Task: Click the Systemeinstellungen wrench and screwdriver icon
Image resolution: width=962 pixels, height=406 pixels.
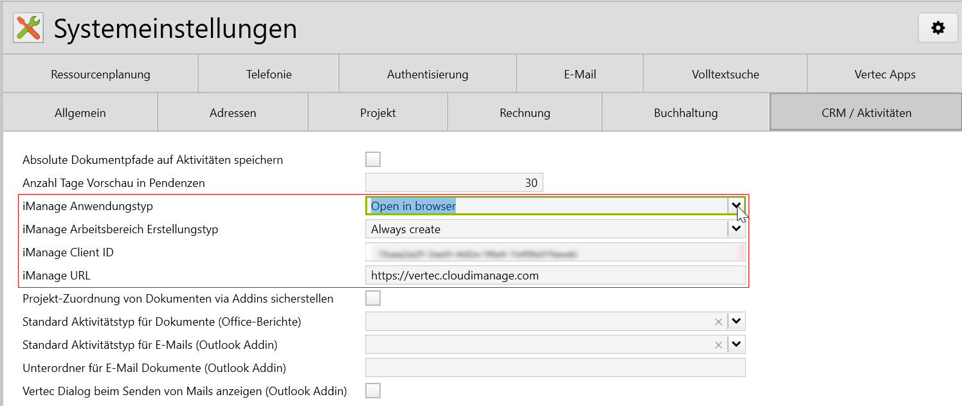Action: [x=28, y=28]
